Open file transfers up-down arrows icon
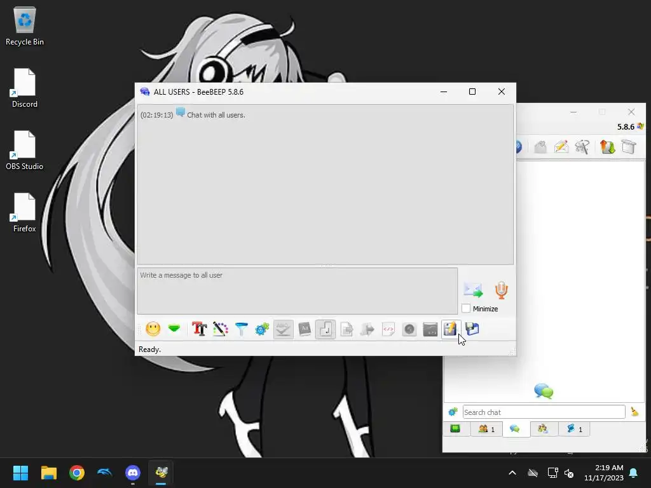 click(607, 147)
